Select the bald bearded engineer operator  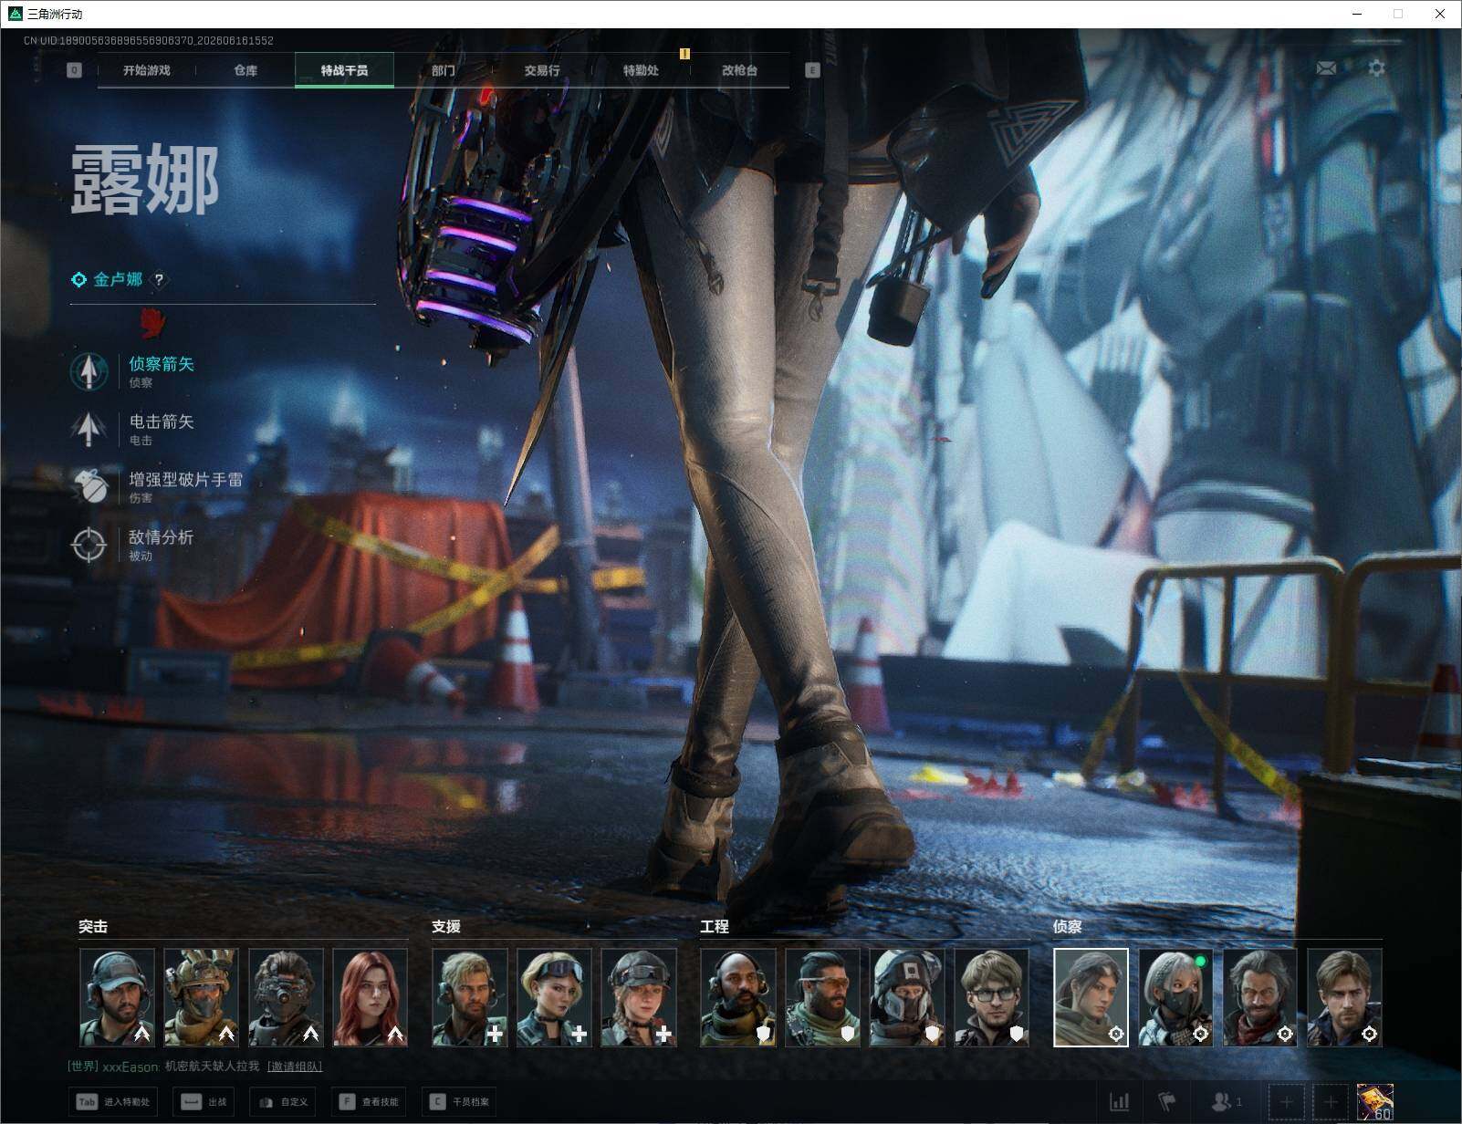coord(738,997)
